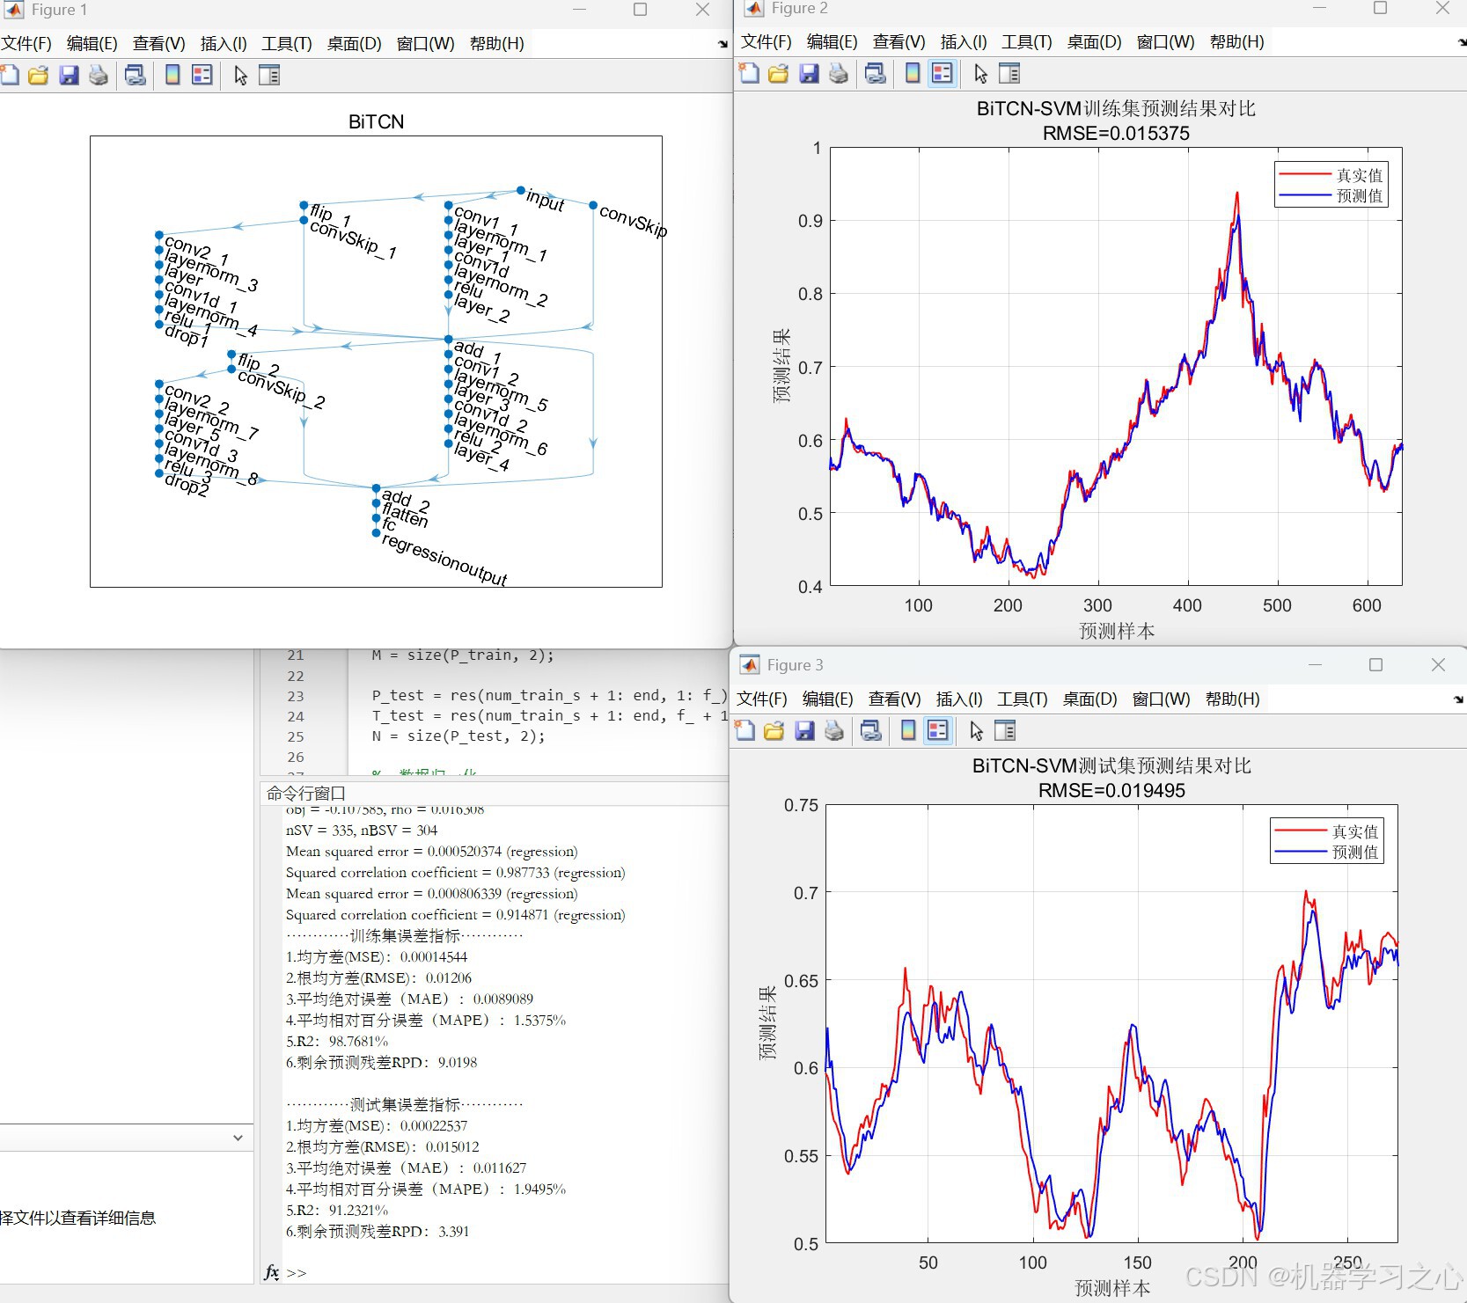Minimize the Figure 1 window

click(579, 10)
